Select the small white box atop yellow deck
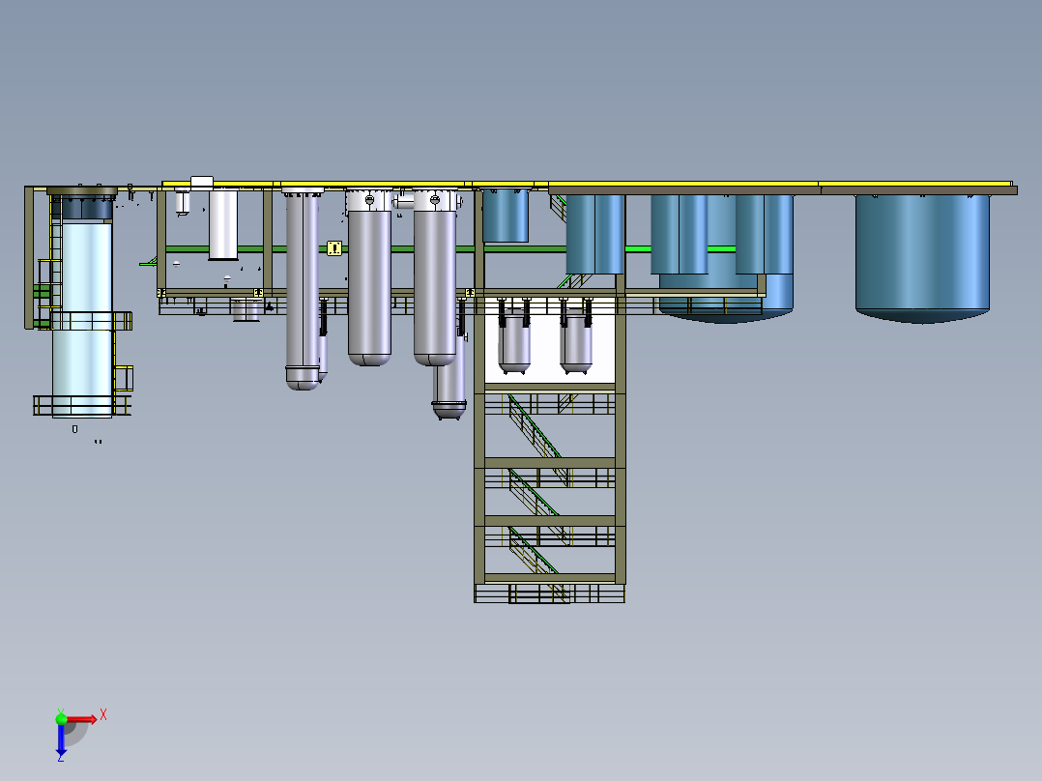 202,182
